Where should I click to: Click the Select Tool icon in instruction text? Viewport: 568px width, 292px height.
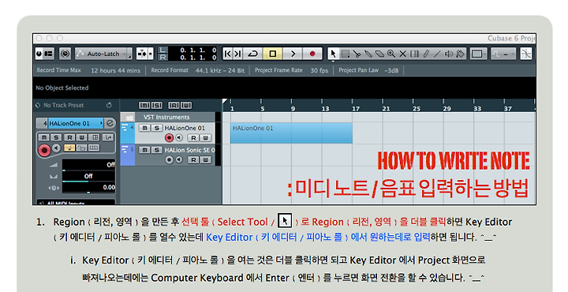(x=285, y=221)
